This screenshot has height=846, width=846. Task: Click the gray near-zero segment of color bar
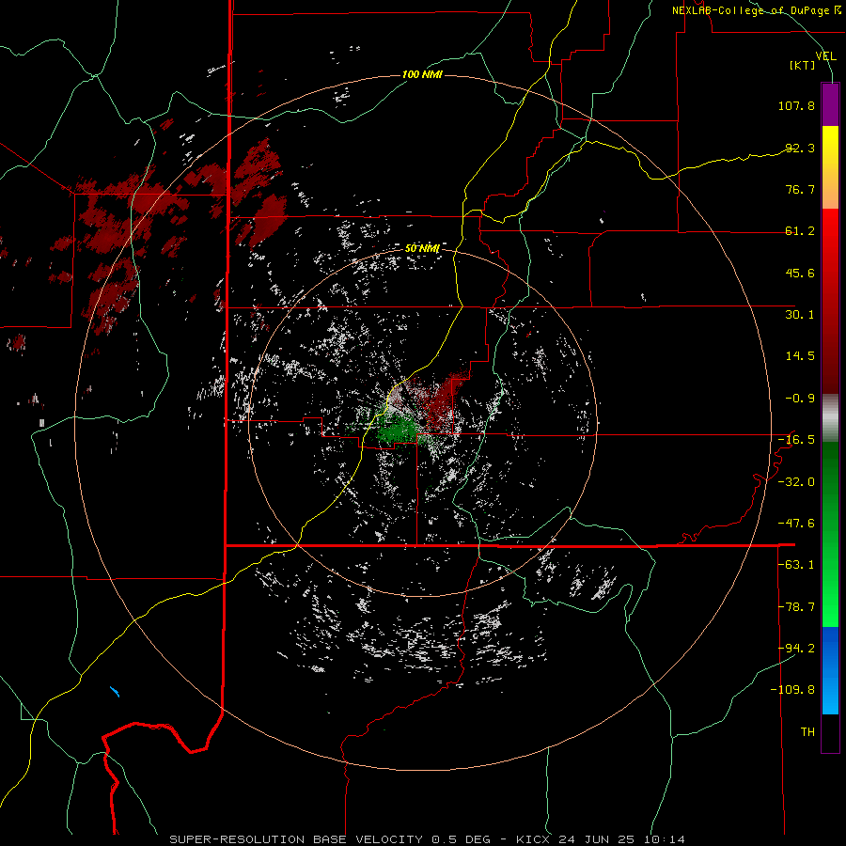click(830, 418)
